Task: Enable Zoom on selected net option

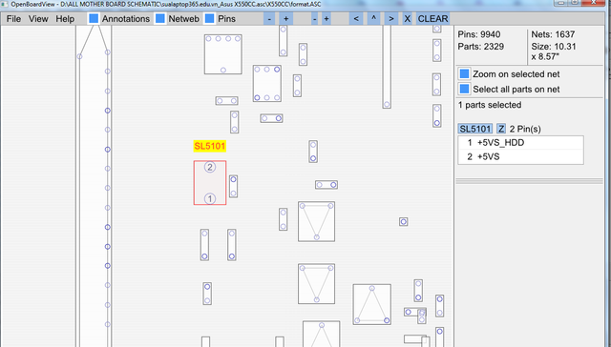Action: pyautogui.click(x=464, y=74)
